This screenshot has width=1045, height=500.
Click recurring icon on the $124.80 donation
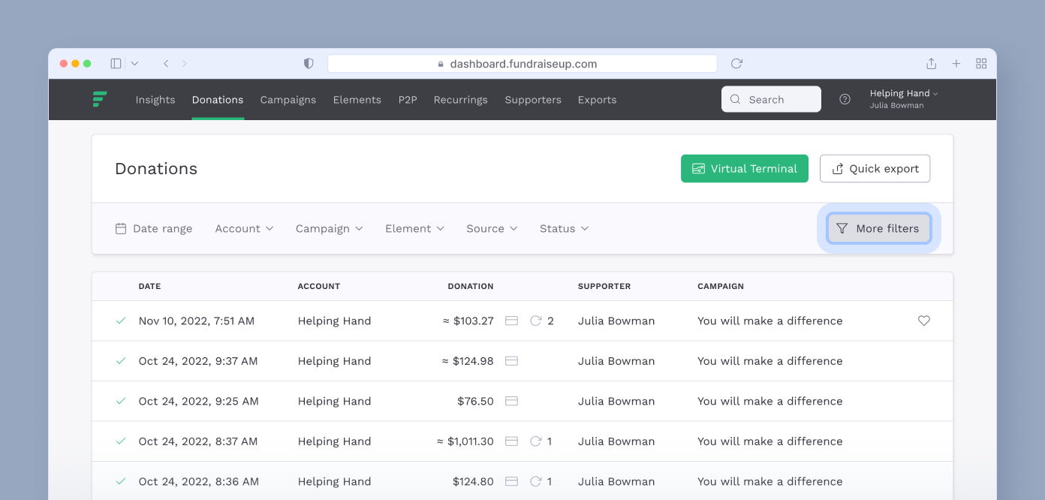coord(535,481)
